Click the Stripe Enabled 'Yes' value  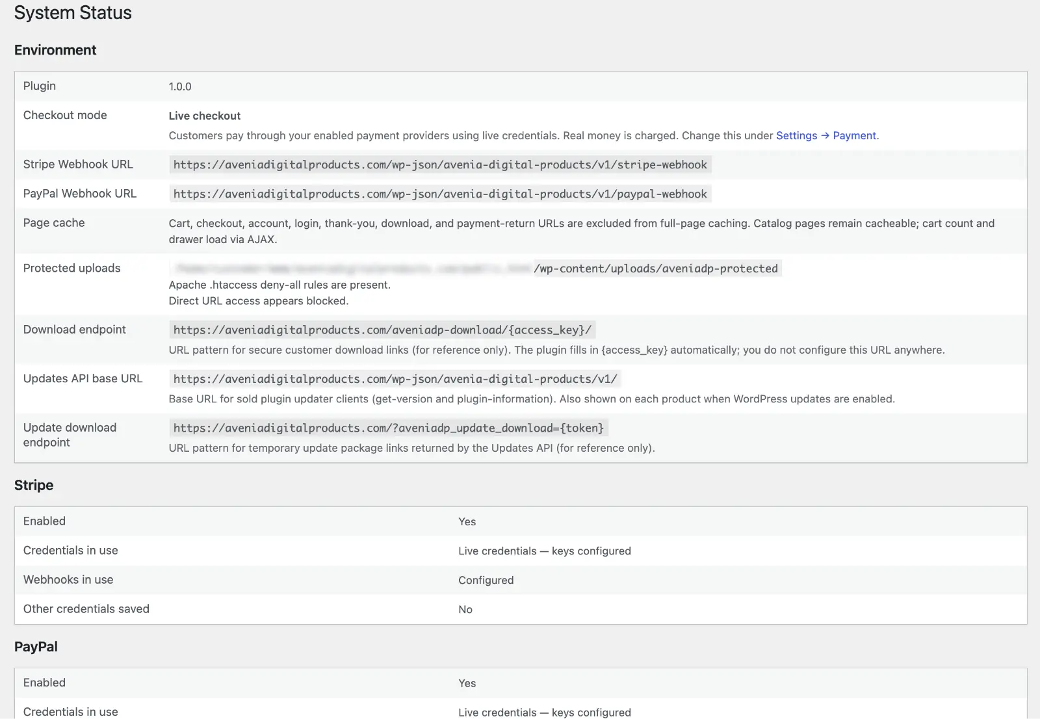(467, 521)
